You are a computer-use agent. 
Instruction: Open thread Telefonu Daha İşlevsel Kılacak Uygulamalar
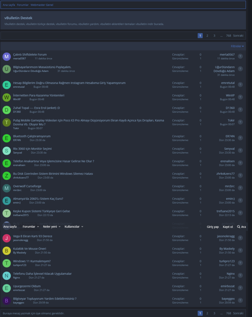43,274
